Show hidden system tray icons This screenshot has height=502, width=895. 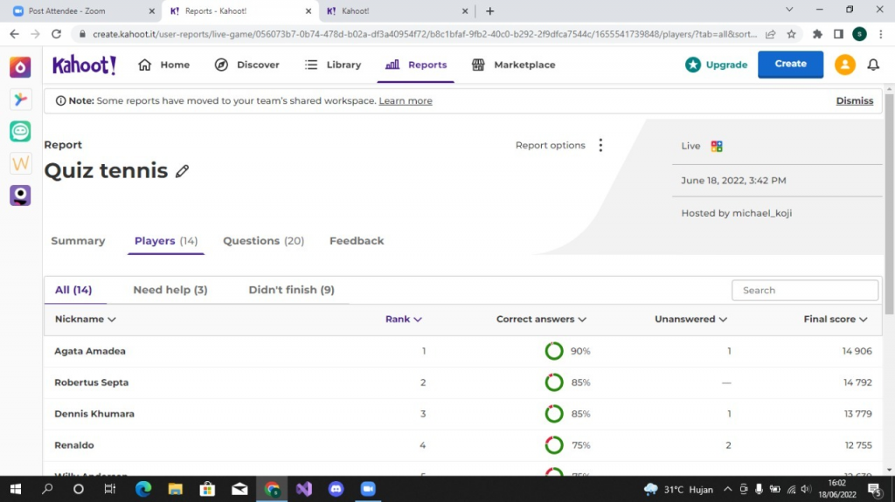[728, 489]
